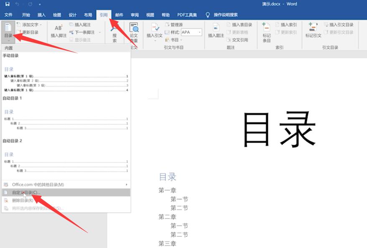
Task: Click the 标记引文 icon
Action: tap(313, 27)
